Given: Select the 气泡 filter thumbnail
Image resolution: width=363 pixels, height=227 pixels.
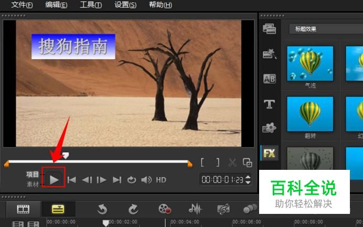Looking at the screenshot, I should [310, 63].
